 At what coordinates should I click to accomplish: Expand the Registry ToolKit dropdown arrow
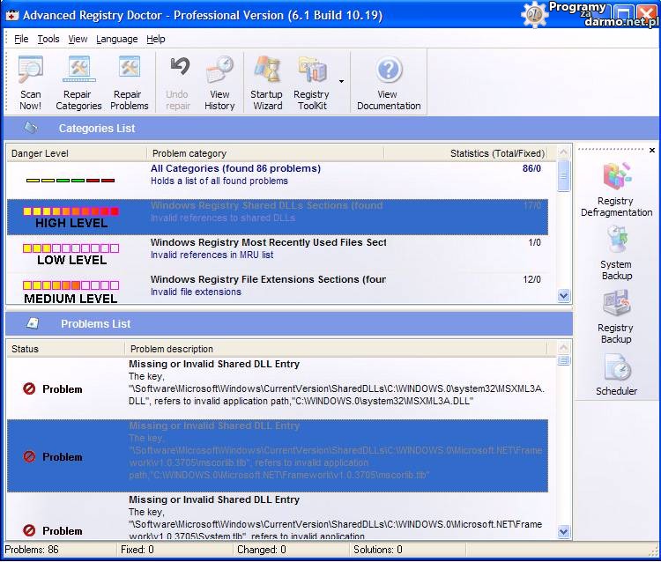(x=341, y=82)
